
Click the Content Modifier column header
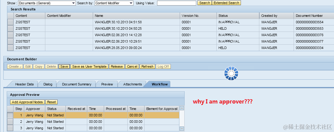pyautogui.click(x=69, y=16)
